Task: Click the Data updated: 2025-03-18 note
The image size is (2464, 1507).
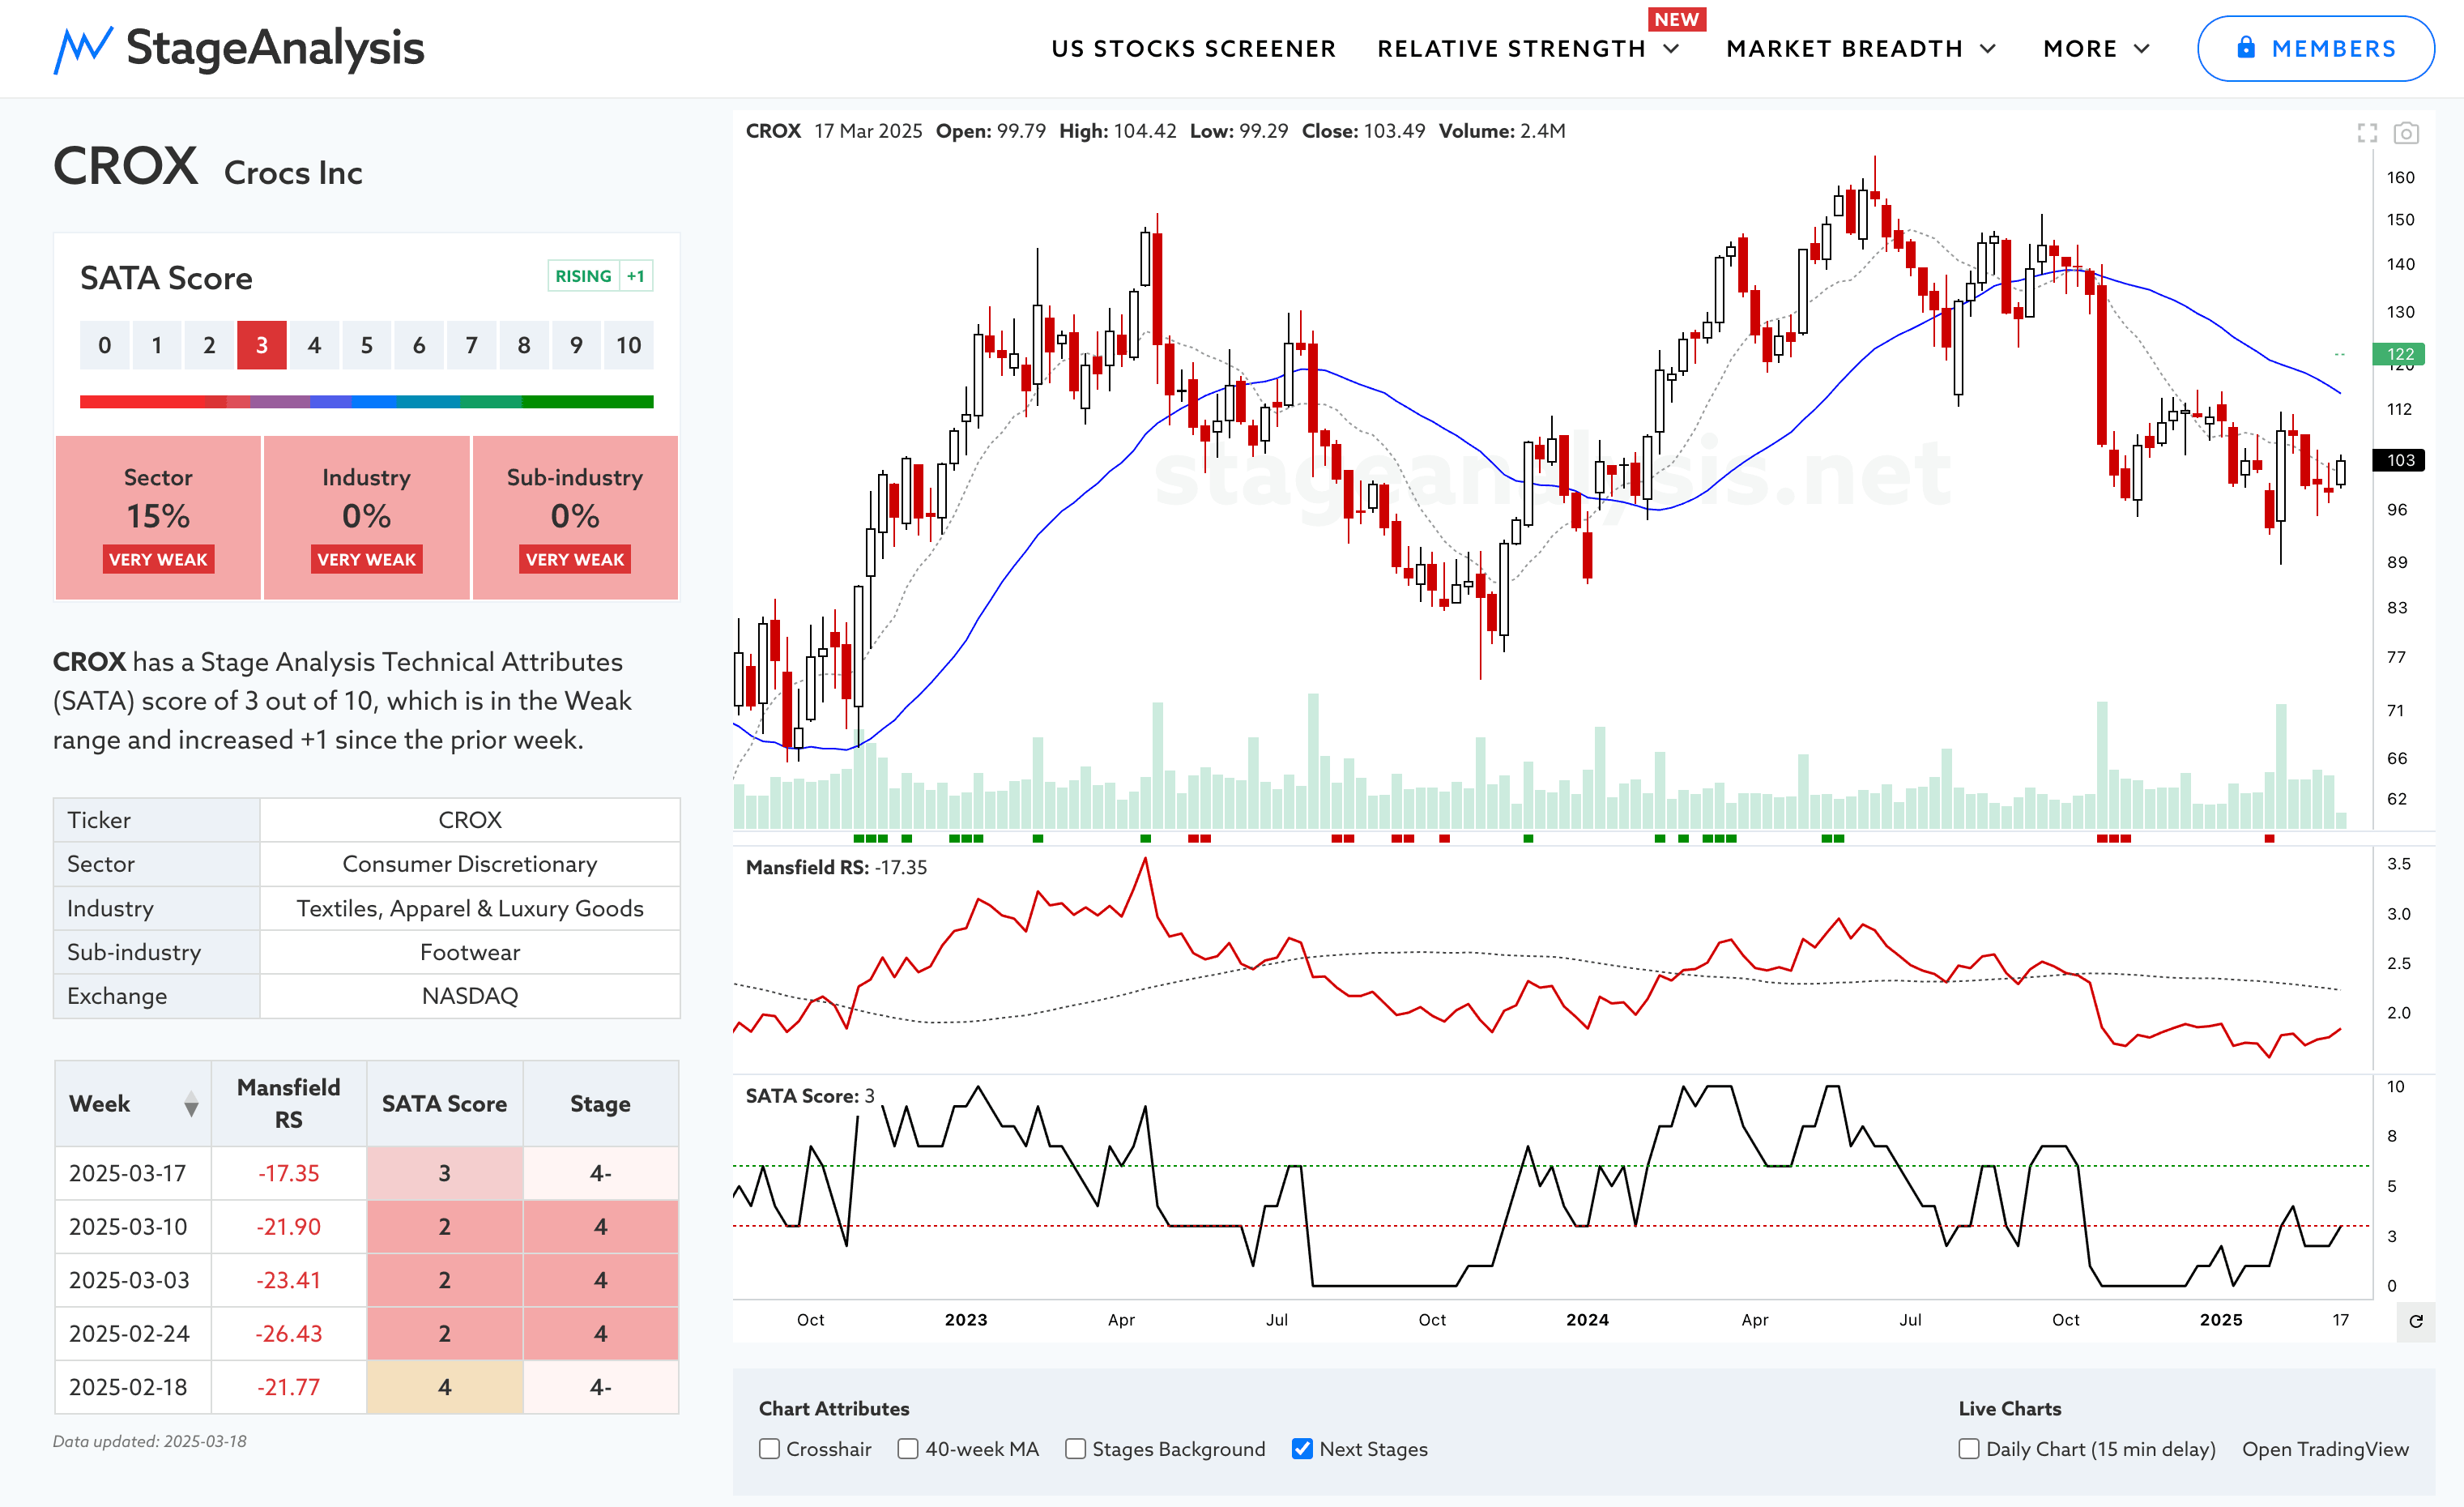Action: [150, 1441]
